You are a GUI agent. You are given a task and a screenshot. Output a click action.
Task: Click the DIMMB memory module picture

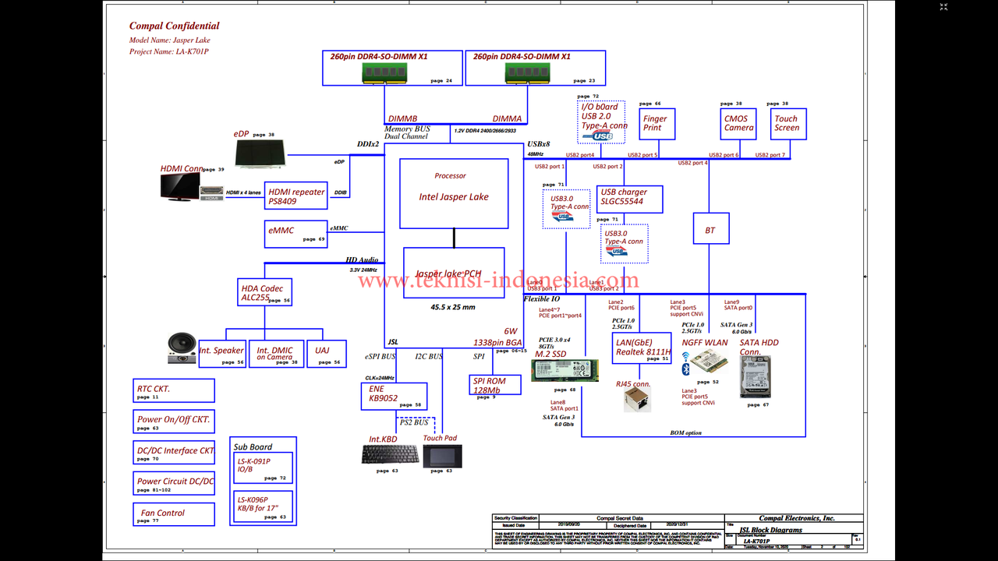pos(384,72)
